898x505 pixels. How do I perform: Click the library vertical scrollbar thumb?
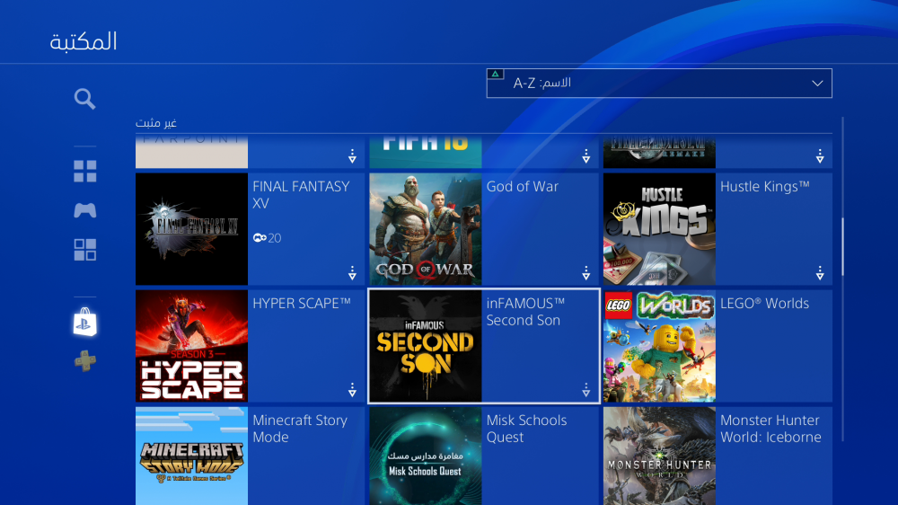coord(842,246)
